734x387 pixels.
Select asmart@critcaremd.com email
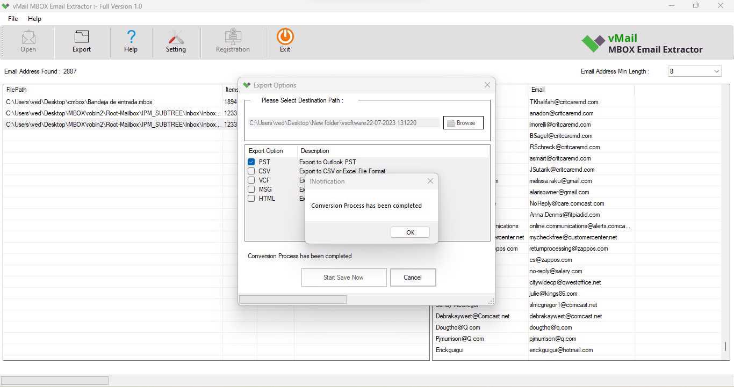coord(560,158)
